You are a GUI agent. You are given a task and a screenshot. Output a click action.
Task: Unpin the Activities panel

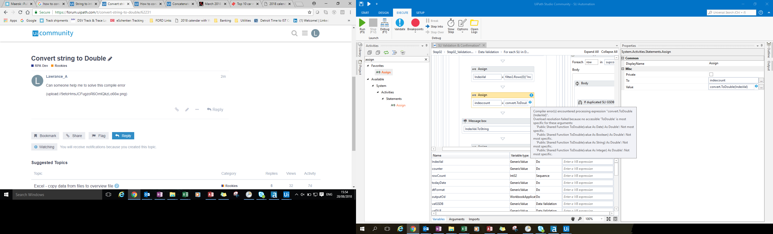(x=426, y=45)
